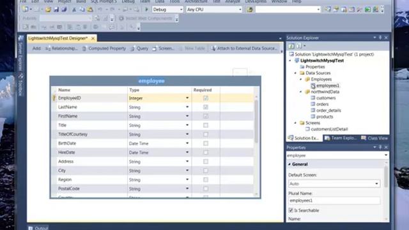Click the Copy icon in the toolbar
The height and width of the screenshot is (230, 409).
pos(82,10)
